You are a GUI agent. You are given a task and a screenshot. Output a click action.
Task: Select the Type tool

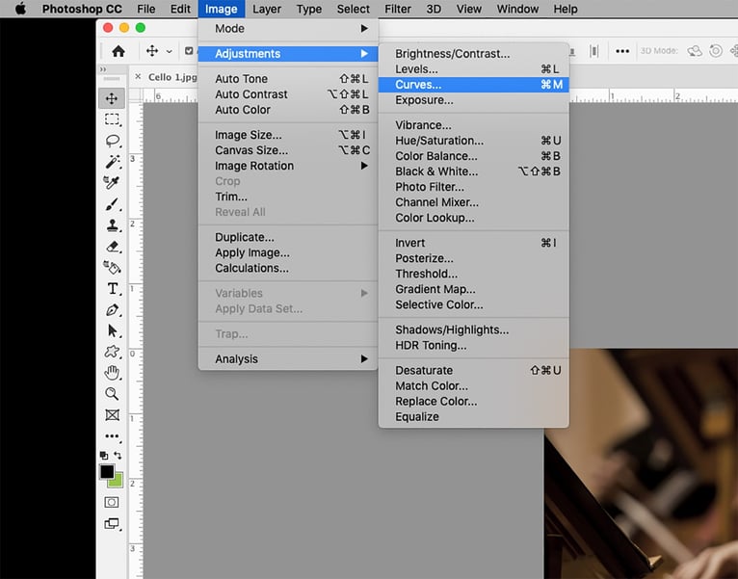[113, 288]
